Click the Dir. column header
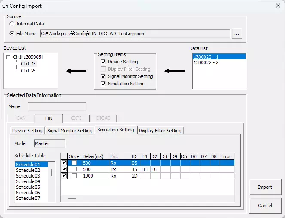The width and height of the screenshot is (285, 218). (x=120, y=156)
